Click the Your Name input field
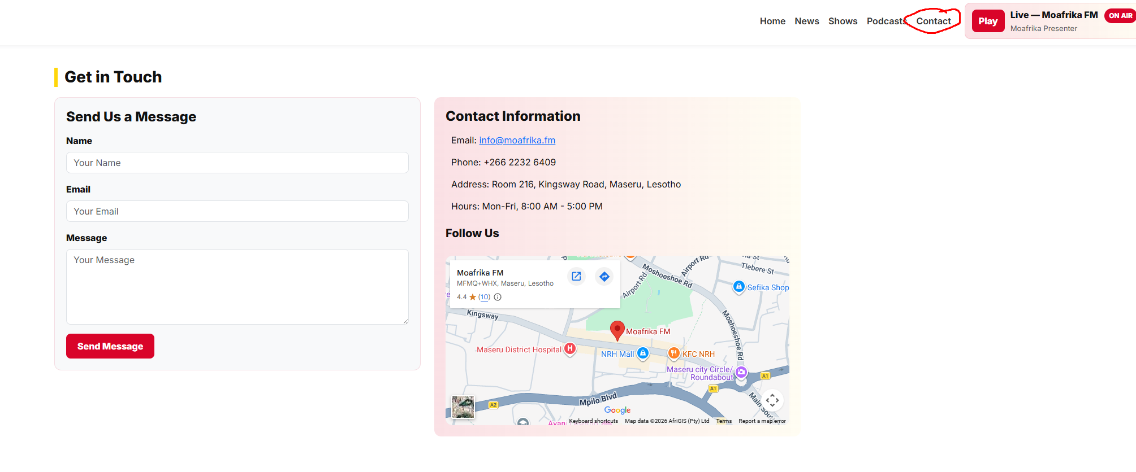The height and width of the screenshot is (472, 1136). [237, 163]
